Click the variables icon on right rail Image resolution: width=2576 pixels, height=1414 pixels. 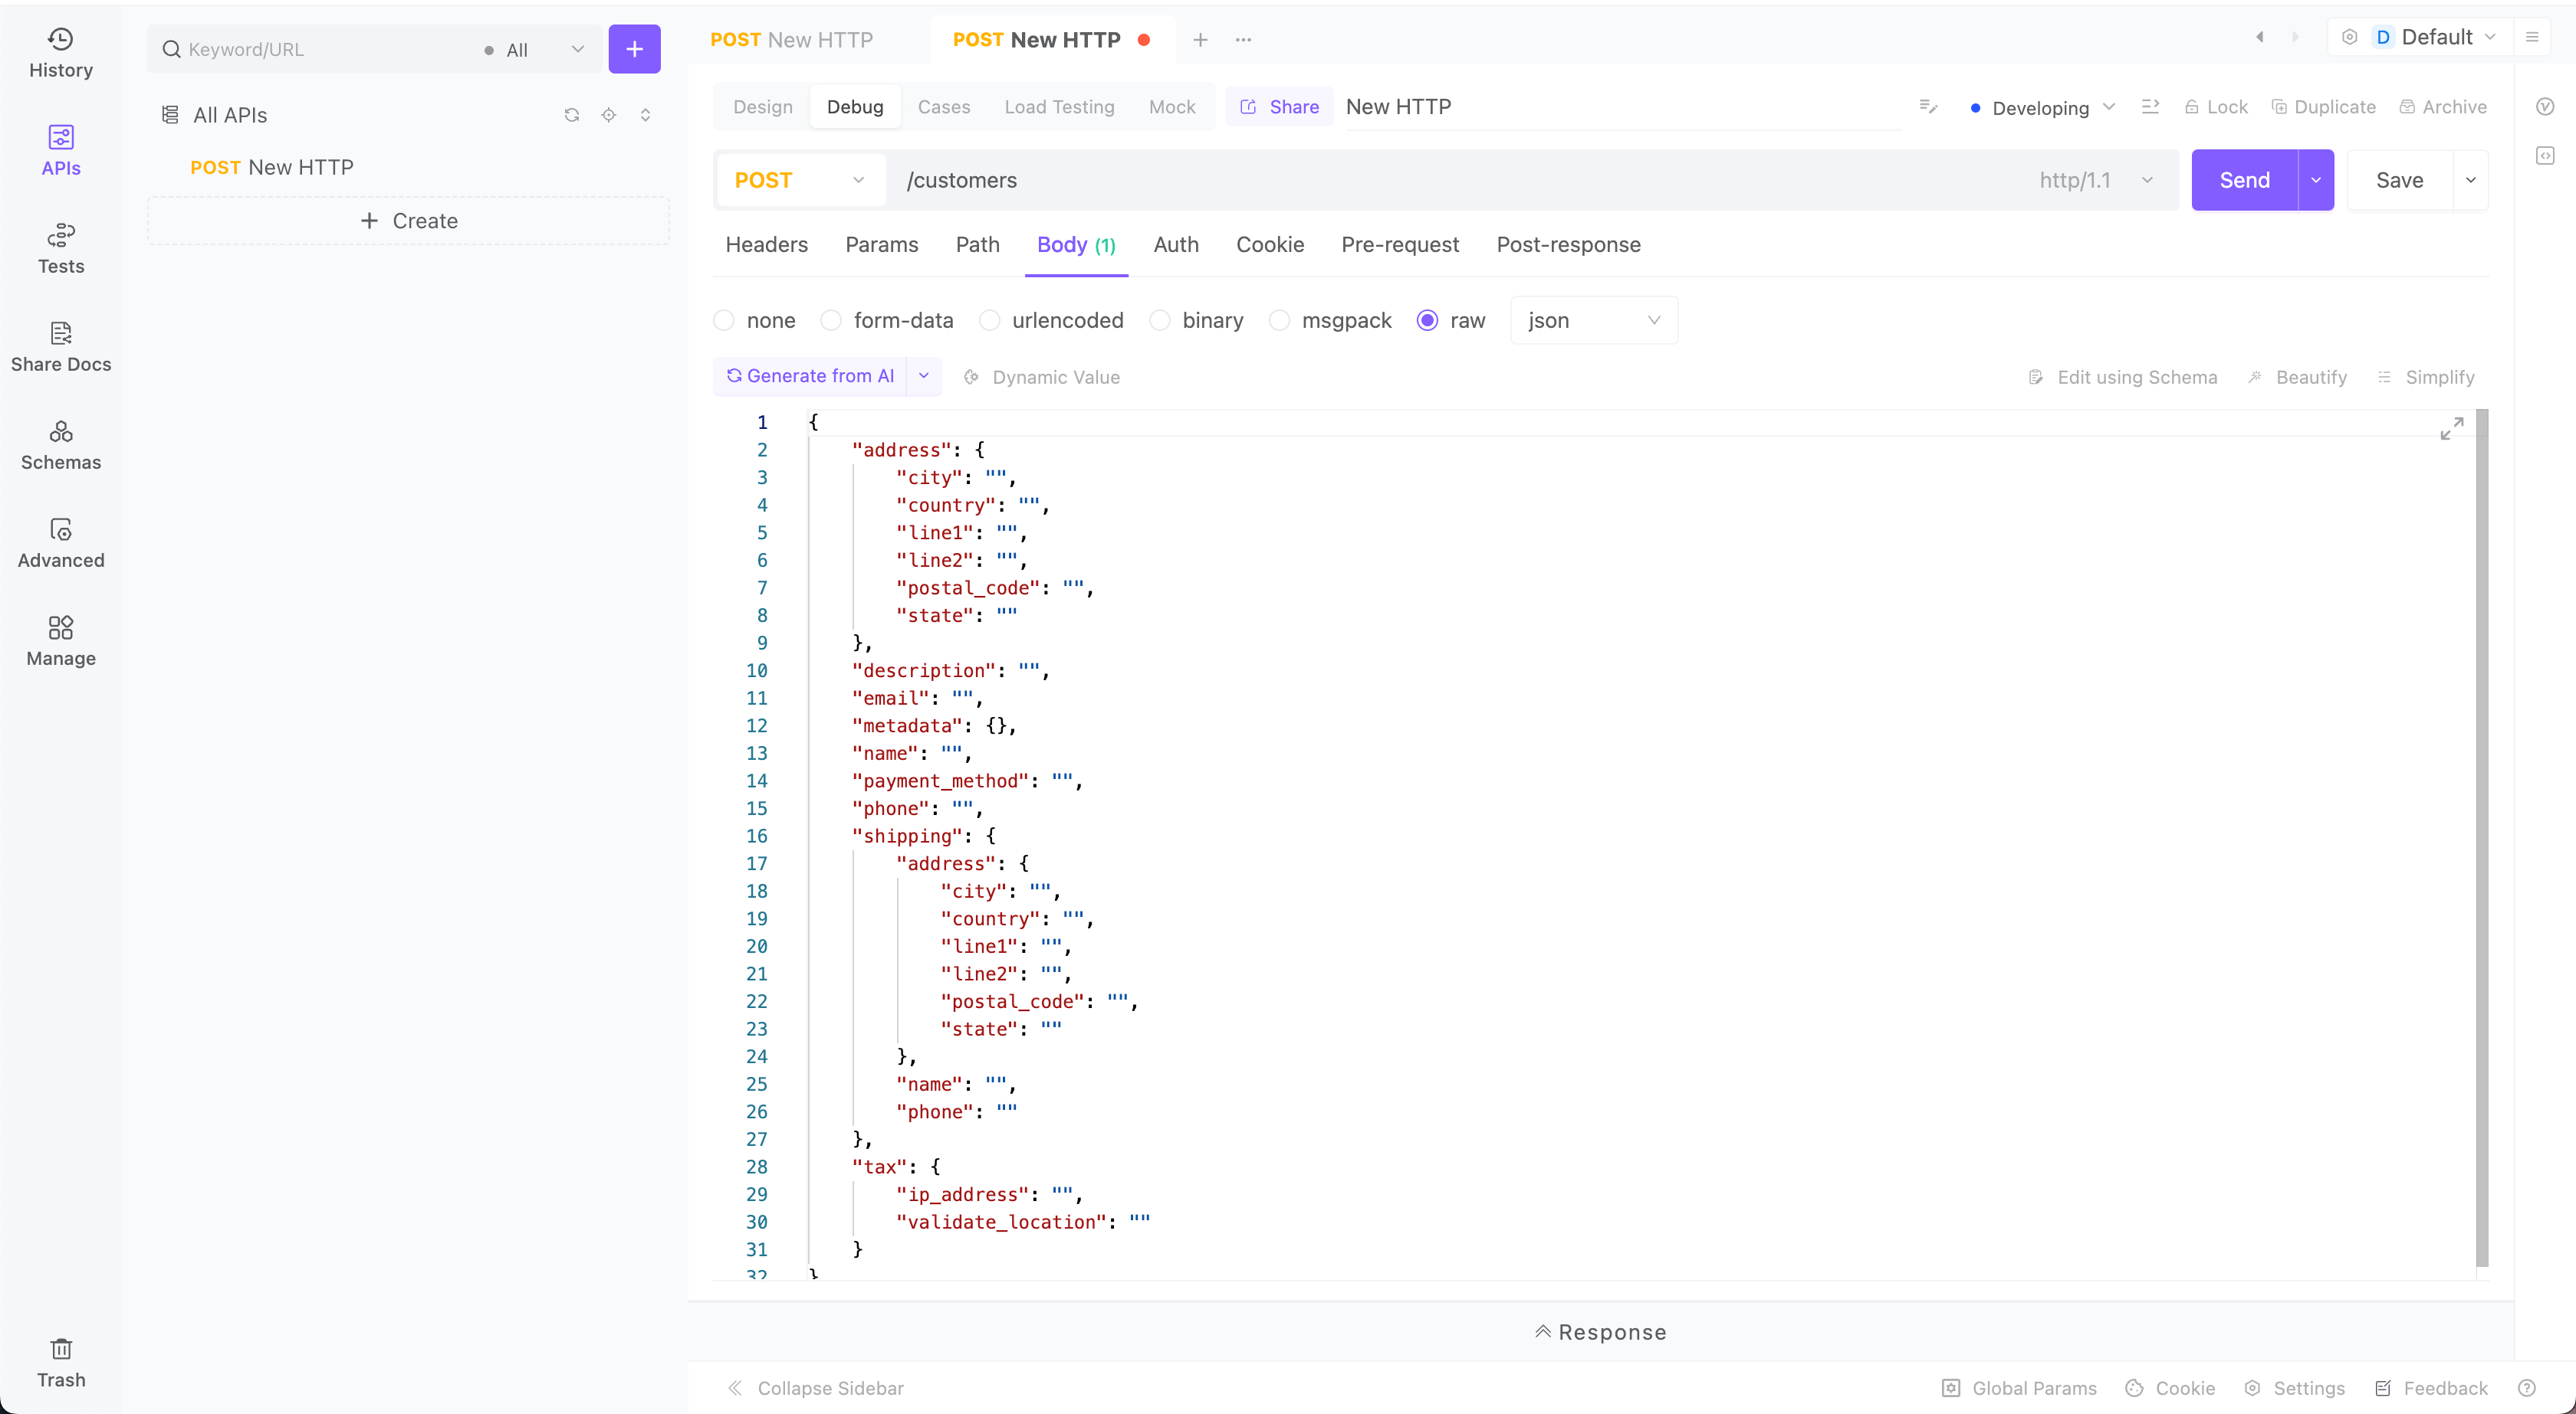[x=2545, y=107]
